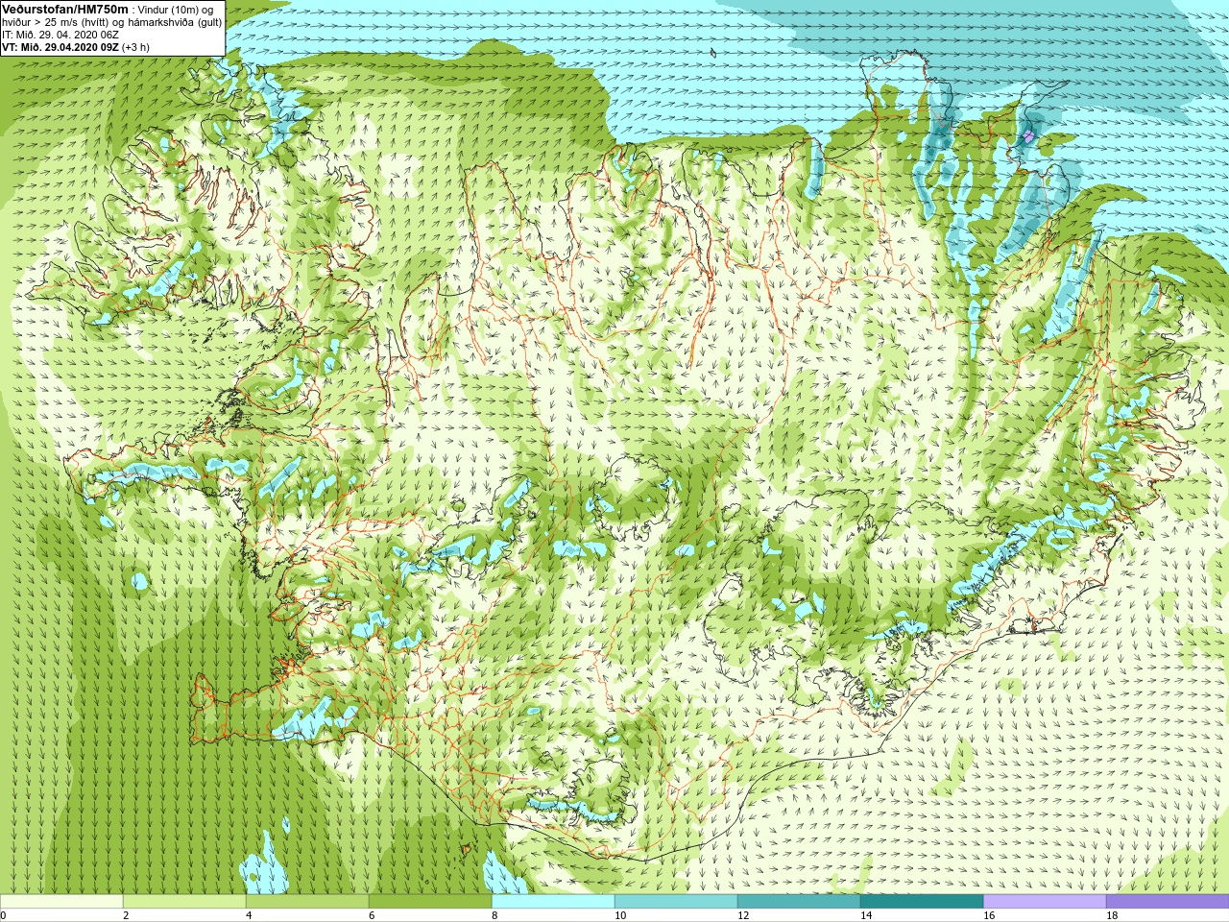The height and width of the screenshot is (922, 1229).
Task: Click the purple above-18 legend swatch
Action: click(1168, 902)
